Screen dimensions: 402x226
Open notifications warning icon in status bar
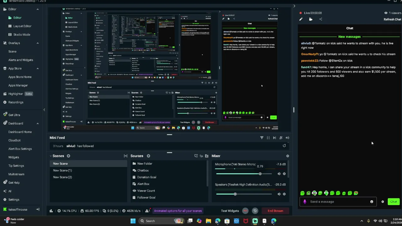pyautogui.click(x=147, y=211)
